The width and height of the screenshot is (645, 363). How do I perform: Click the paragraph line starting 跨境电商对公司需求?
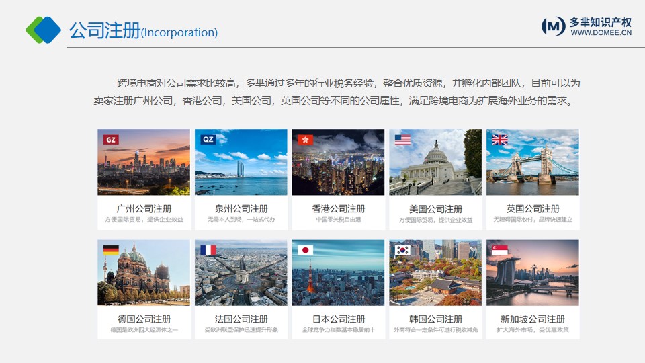pos(348,83)
